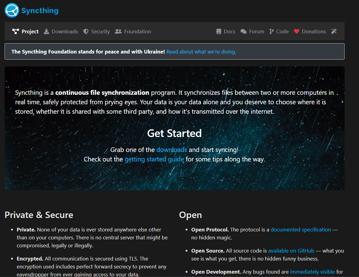Visit the "available on GitHub" link
Image resolution: width=359 pixels, height=277 pixels.
click(x=291, y=250)
